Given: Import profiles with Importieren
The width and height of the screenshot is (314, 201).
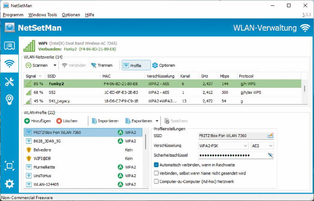Looking at the screenshot, I should pyautogui.click(x=105, y=121).
